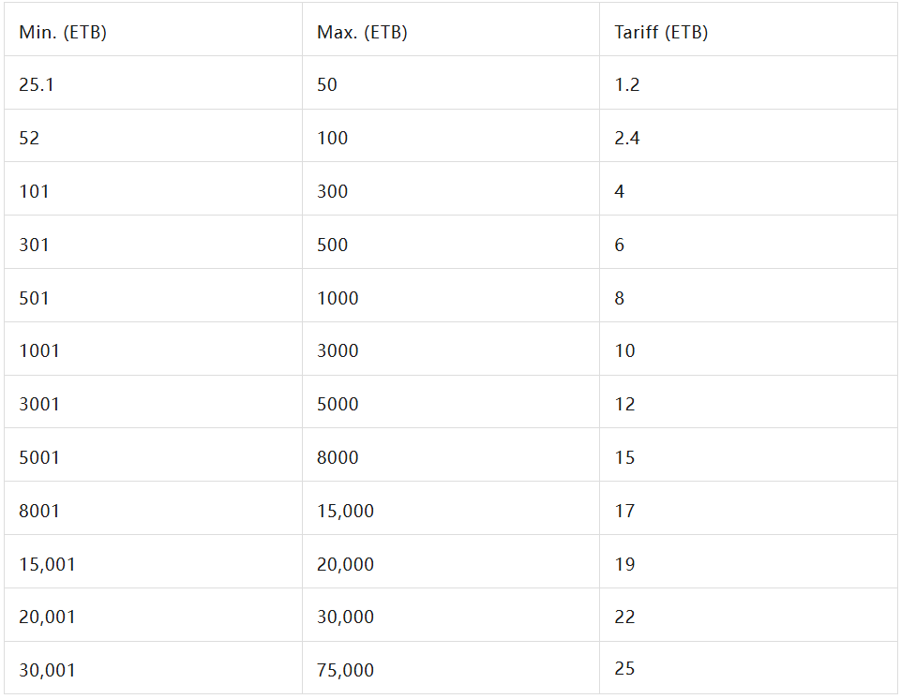
Task: Click the maximum cell showing 8000
Action: (x=338, y=457)
